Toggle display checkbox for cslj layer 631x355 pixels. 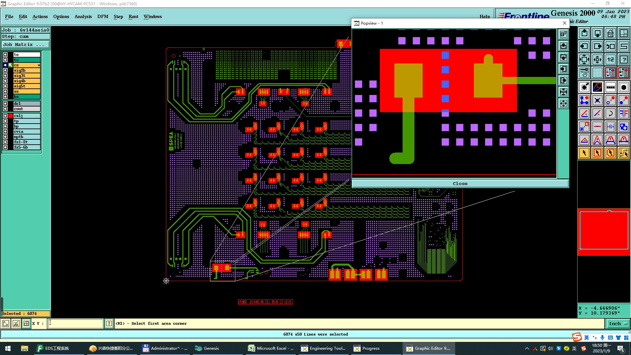[x=5, y=116]
